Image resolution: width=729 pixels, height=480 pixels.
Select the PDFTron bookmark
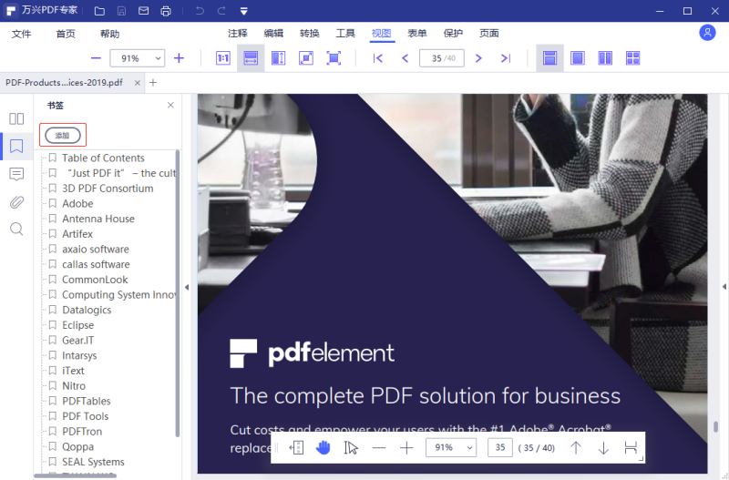tap(82, 432)
